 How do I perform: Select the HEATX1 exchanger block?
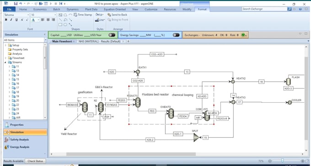point(138,72)
